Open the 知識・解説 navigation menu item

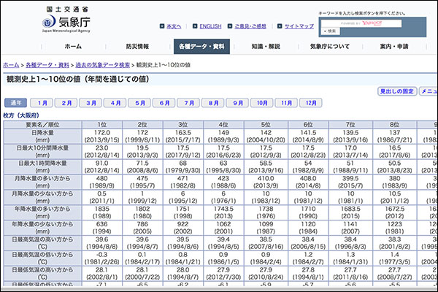point(266,47)
